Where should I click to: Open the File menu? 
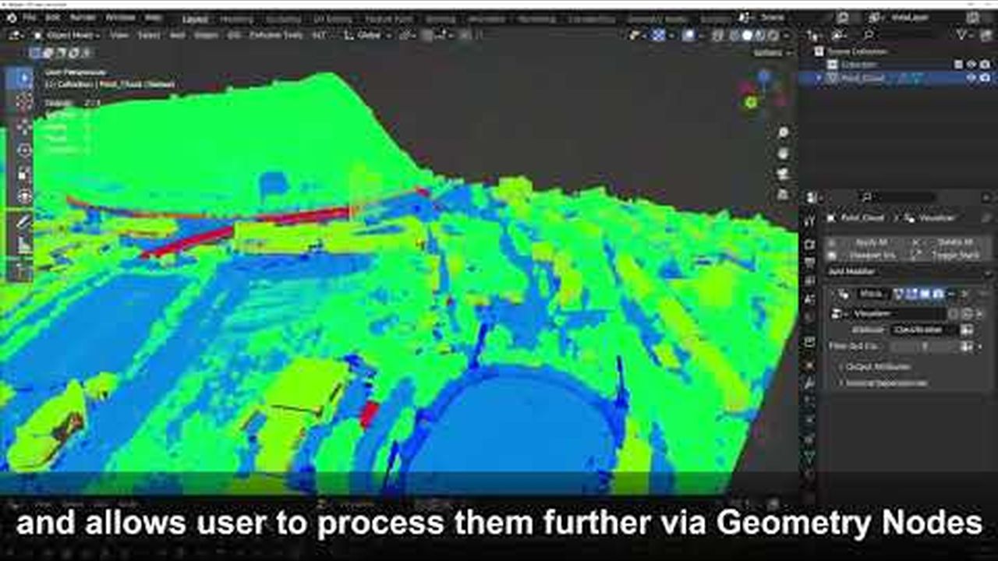[x=30, y=17]
